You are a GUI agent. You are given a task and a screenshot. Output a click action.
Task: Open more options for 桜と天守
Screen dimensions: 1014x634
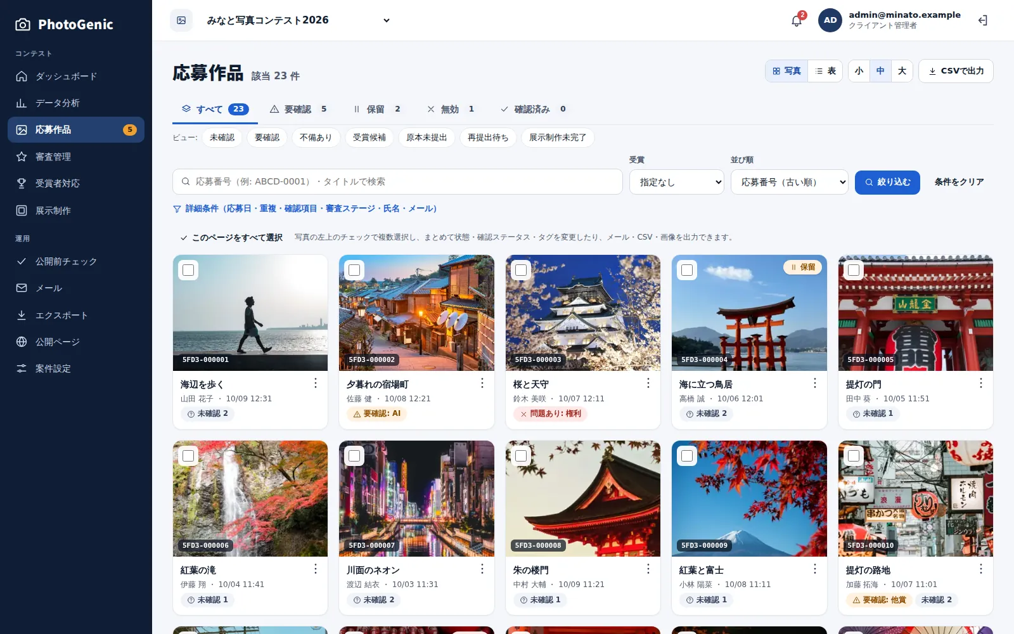[648, 384]
